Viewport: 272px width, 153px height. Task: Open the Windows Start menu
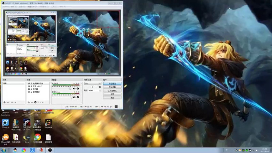pyautogui.click(x=4, y=150)
